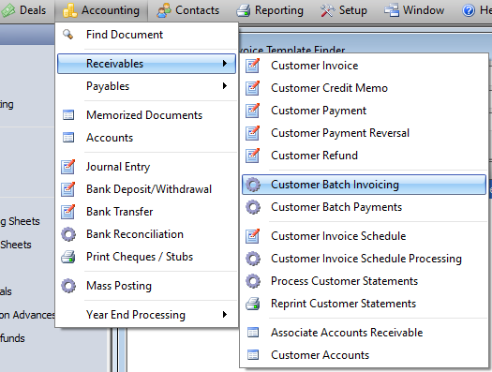Click the Customer Invoice document icon
The height and width of the screenshot is (372, 492).
253,66
